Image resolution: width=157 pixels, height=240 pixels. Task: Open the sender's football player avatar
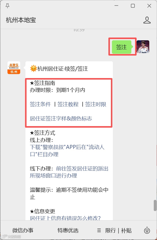pyautogui.click(x=143, y=47)
